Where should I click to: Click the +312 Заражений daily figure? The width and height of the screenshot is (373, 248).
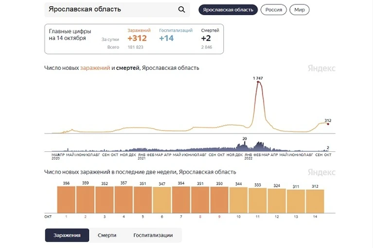point(137,38)
